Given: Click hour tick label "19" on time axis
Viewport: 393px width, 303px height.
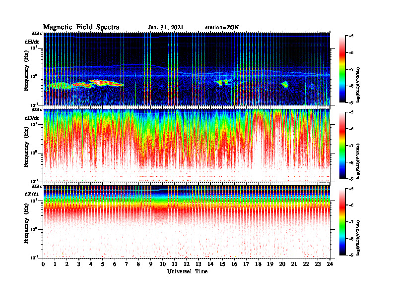Looking at the screenshot, I should pyautogui.click(x=270, y=264).
